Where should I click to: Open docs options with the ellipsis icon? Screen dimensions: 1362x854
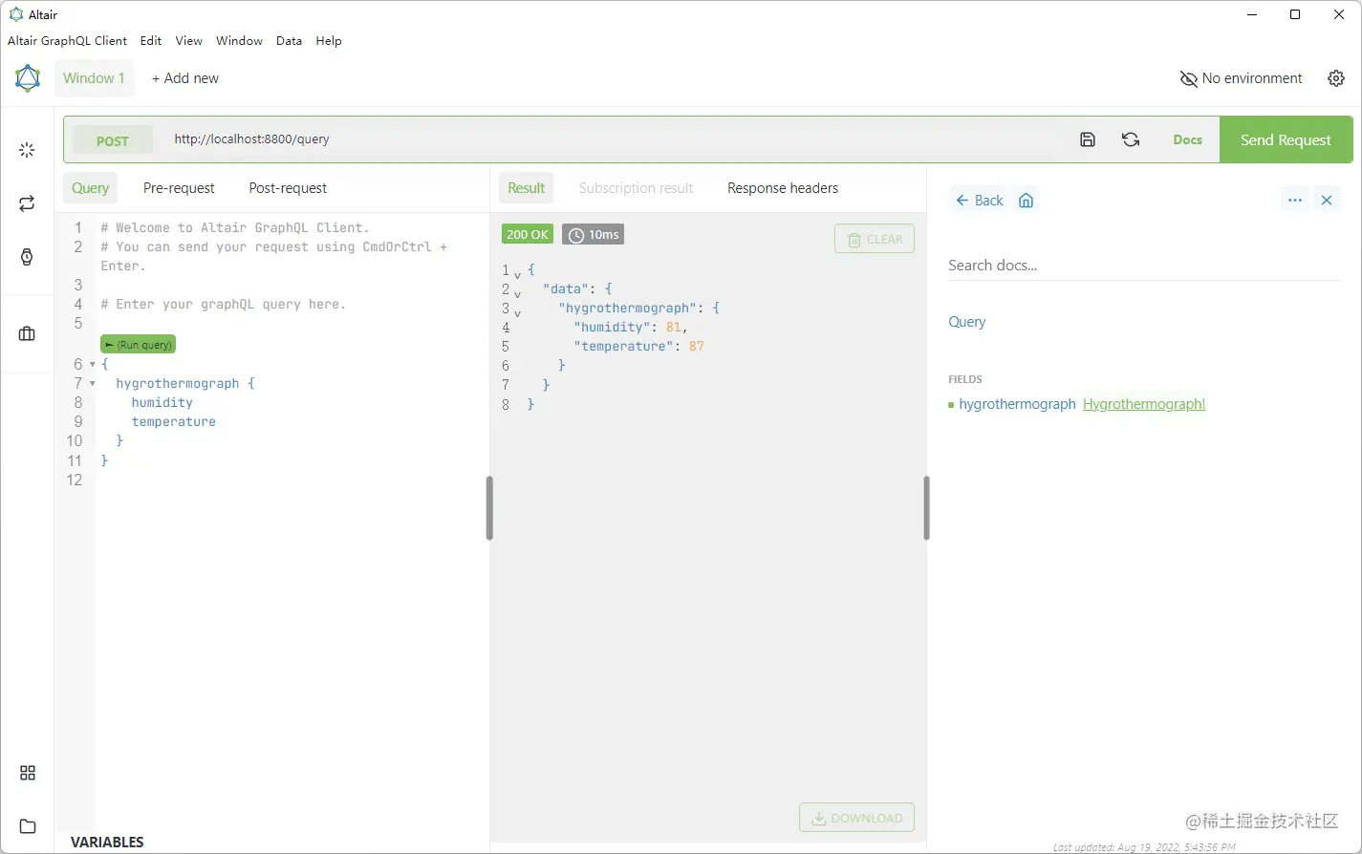coord(1294,200)
